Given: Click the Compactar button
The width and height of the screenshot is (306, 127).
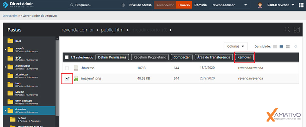Looking at the screenshot, I should click(182, 57).
